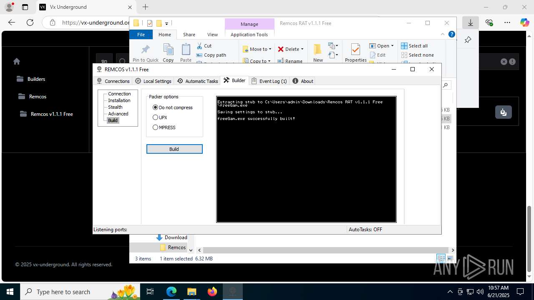Choose the Do not compress packer option
The image size is (534, 300).
click(x=173, y=107)
